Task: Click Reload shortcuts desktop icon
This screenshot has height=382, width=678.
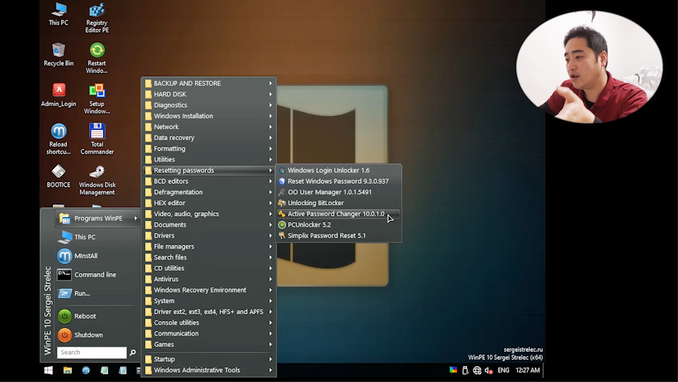Action: click(x=58, y=139)
